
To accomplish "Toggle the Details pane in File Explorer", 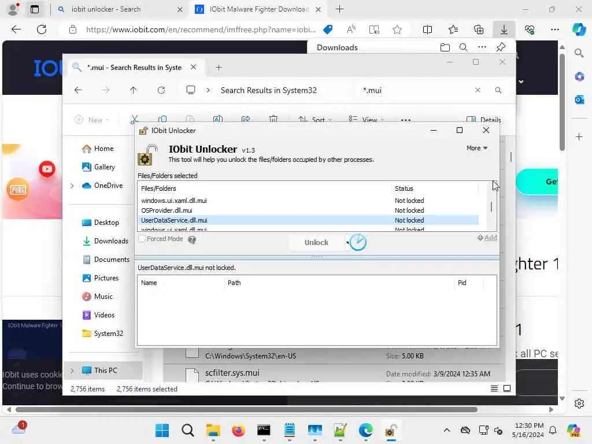I will (x=484, y=120).
